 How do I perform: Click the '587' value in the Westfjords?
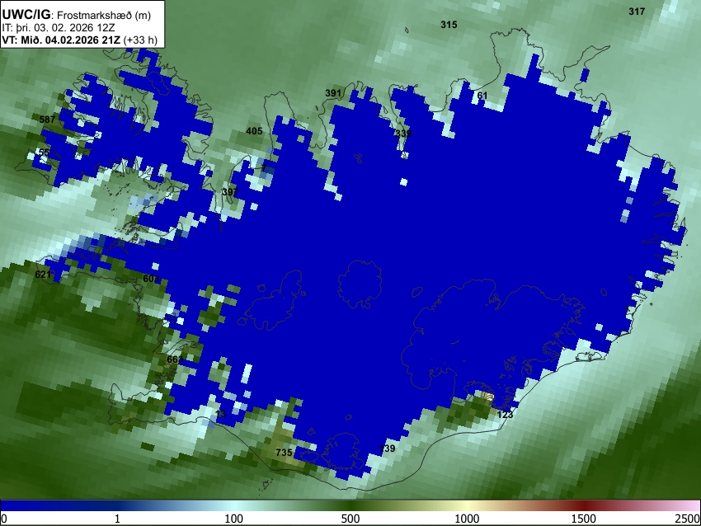tap(47, 119)
